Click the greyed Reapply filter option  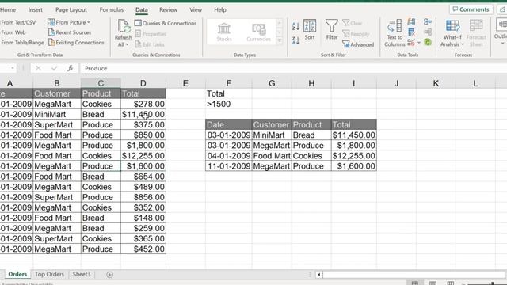[356, 33]
